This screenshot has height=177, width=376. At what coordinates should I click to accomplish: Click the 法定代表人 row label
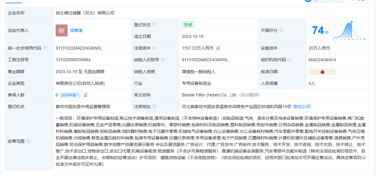coord(18,30)
